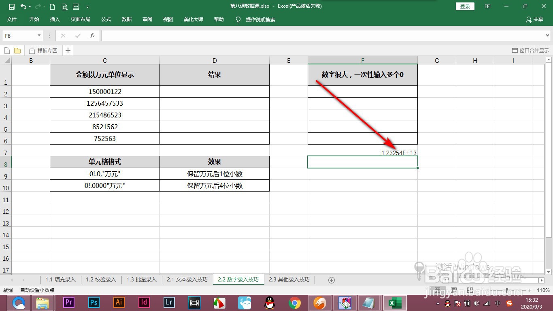Switch to the 2.3 其他录入技巧 sheet tab
The height and width of the screenshot is (311, 553).
pos(289,279)
